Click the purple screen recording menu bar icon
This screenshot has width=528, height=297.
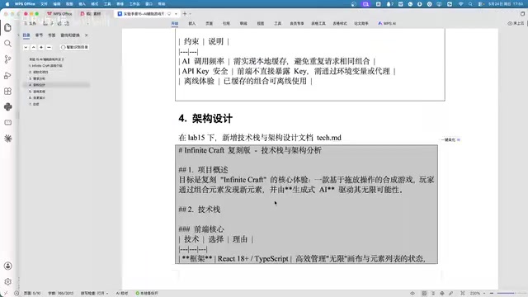pos(365,4)
